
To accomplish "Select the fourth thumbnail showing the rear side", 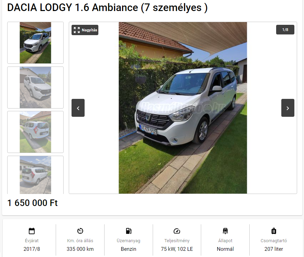I will pyautogui.click(x=35, y=175).
